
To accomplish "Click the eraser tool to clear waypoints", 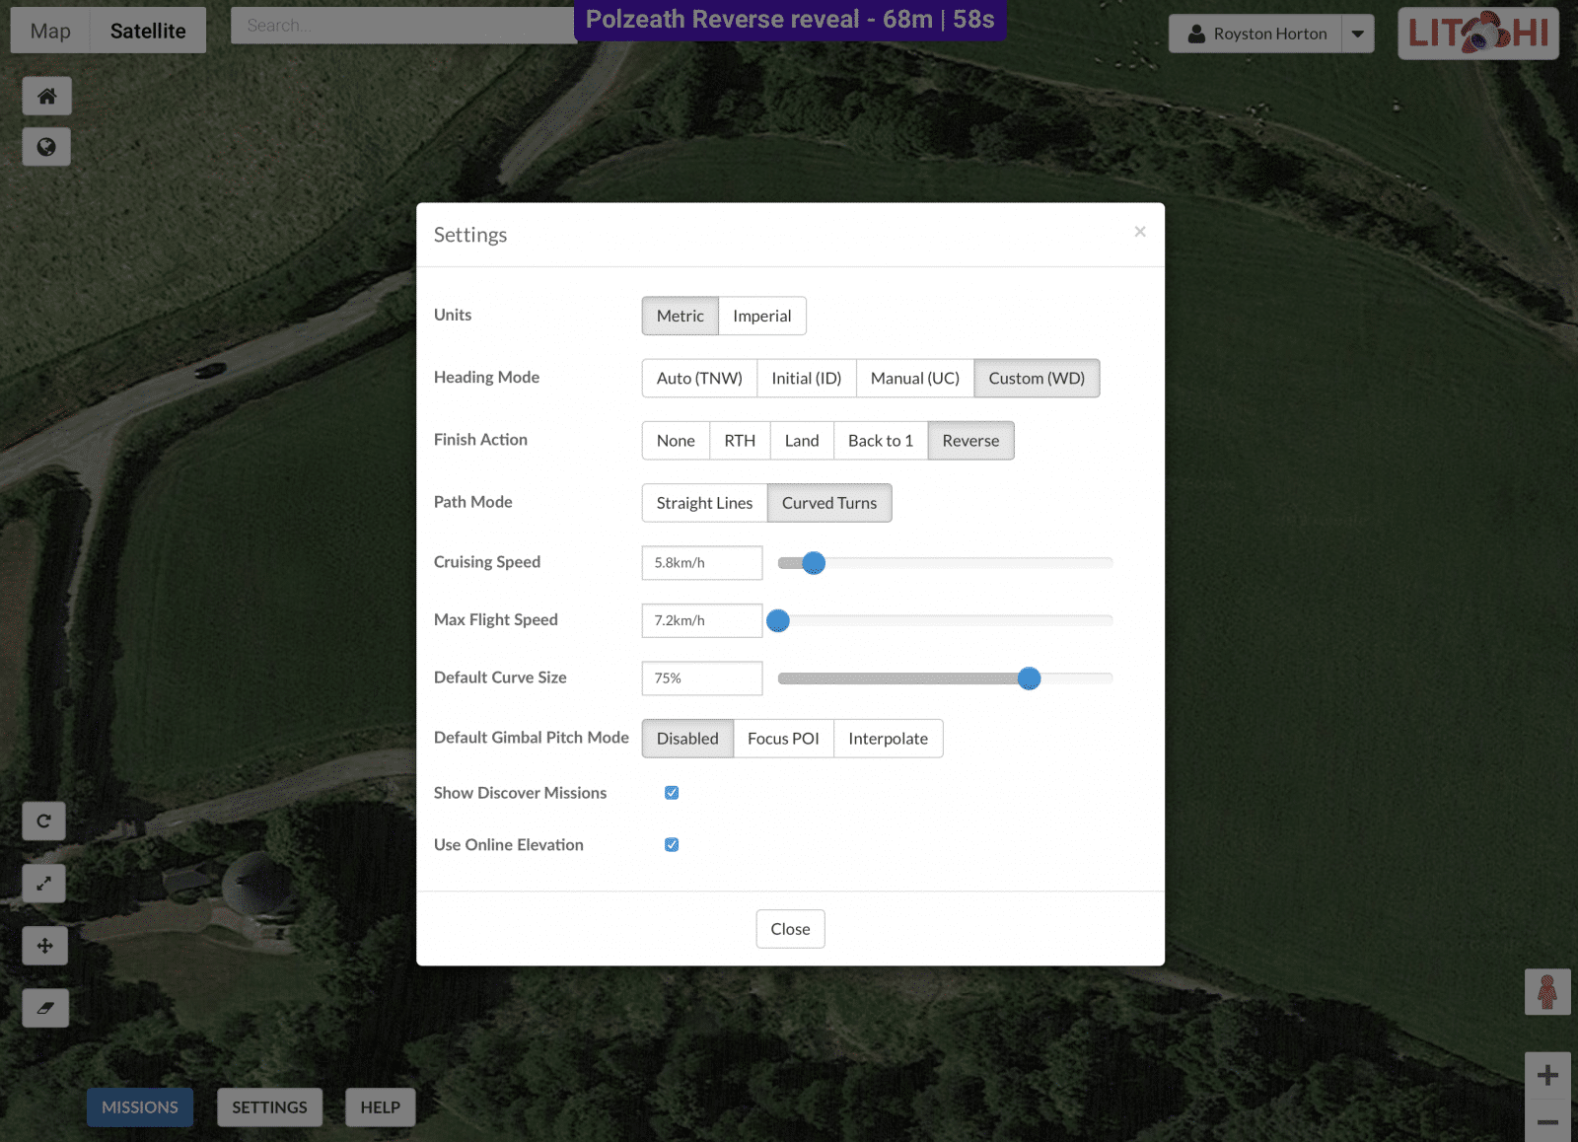I will click(x=44, y=1007).
